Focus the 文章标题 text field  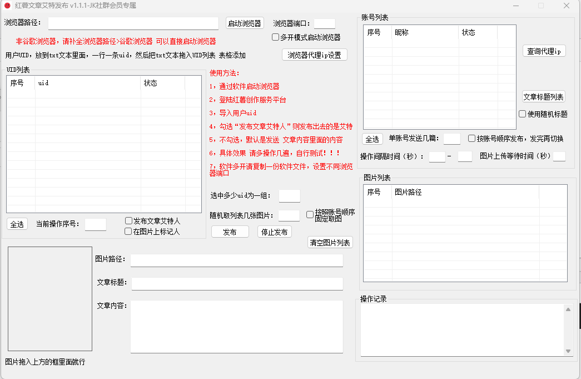(x=237, y=283)
